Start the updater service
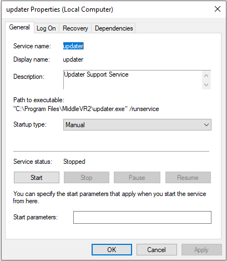Screen dimensions: 227x261 (37, 178)
